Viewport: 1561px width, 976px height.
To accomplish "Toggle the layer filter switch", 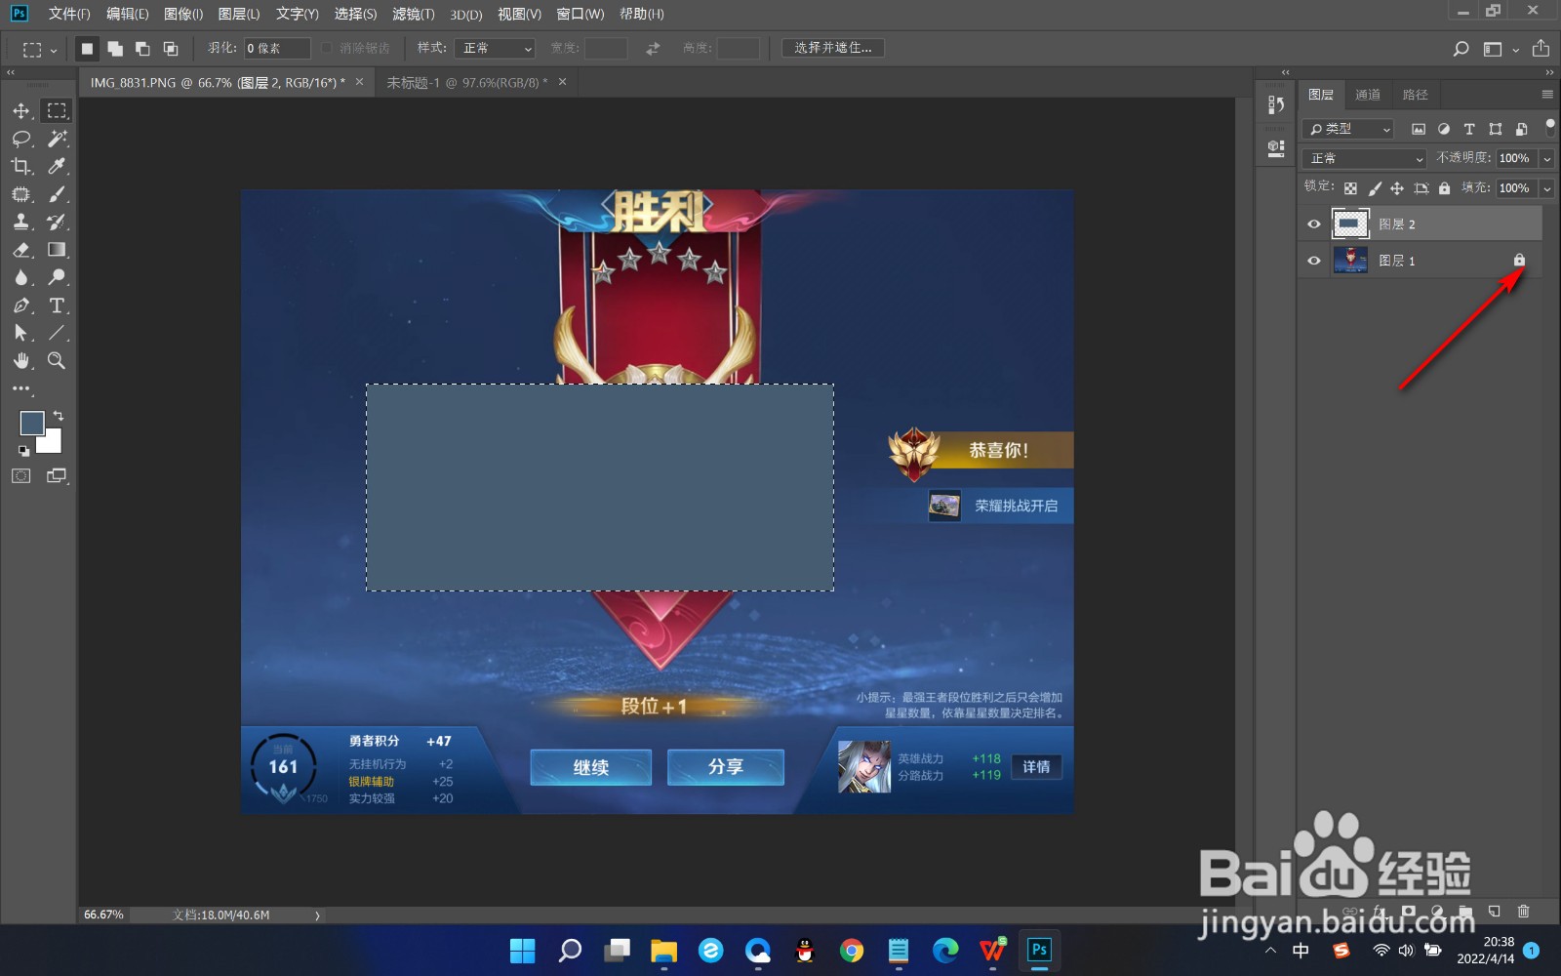I will click(x=1550, y=128).
